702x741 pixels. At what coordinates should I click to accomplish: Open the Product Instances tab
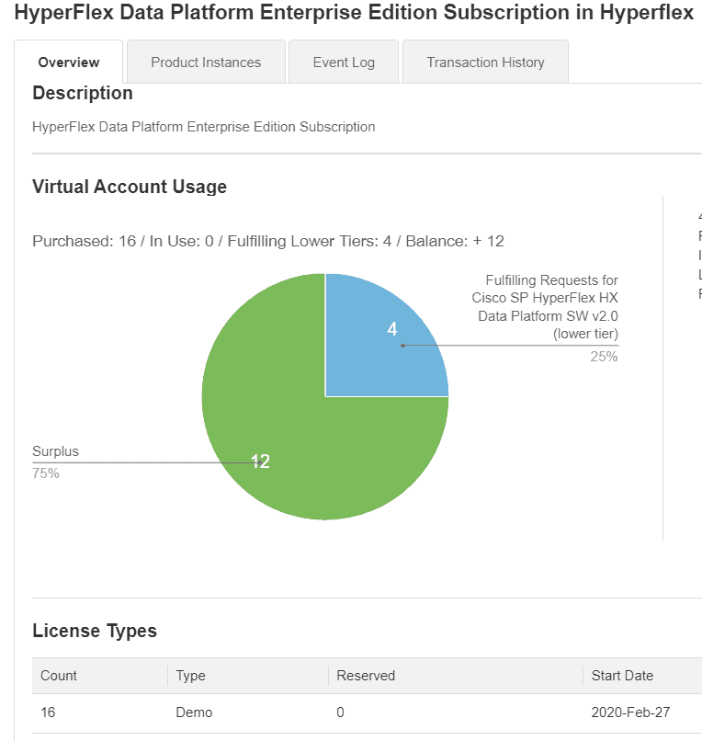pyautogui.click(x=206, y=62)
